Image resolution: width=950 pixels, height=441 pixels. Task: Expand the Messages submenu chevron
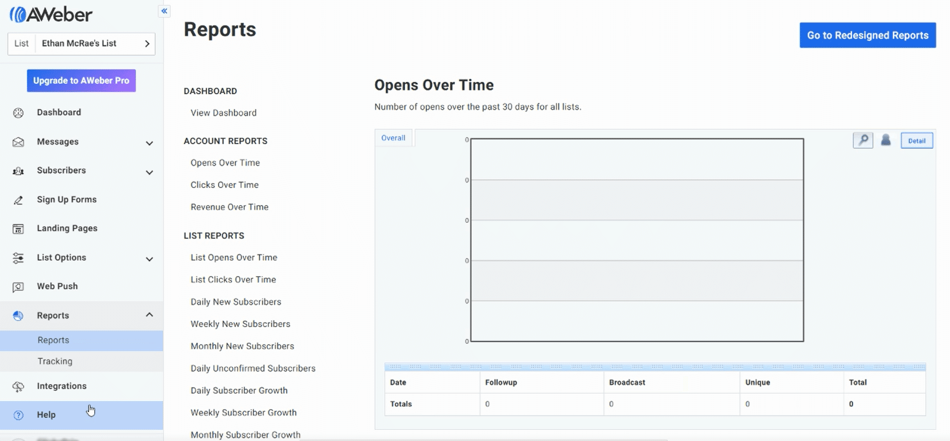[x=149, y=143]
